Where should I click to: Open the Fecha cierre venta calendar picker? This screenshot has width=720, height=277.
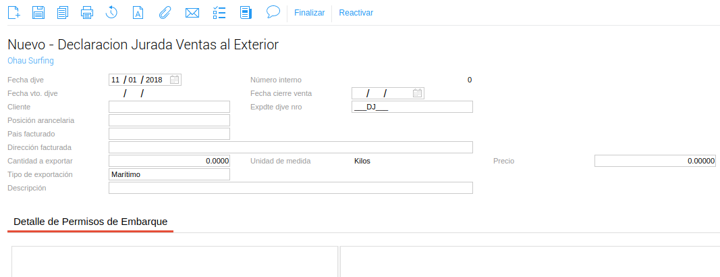[417, 93]
